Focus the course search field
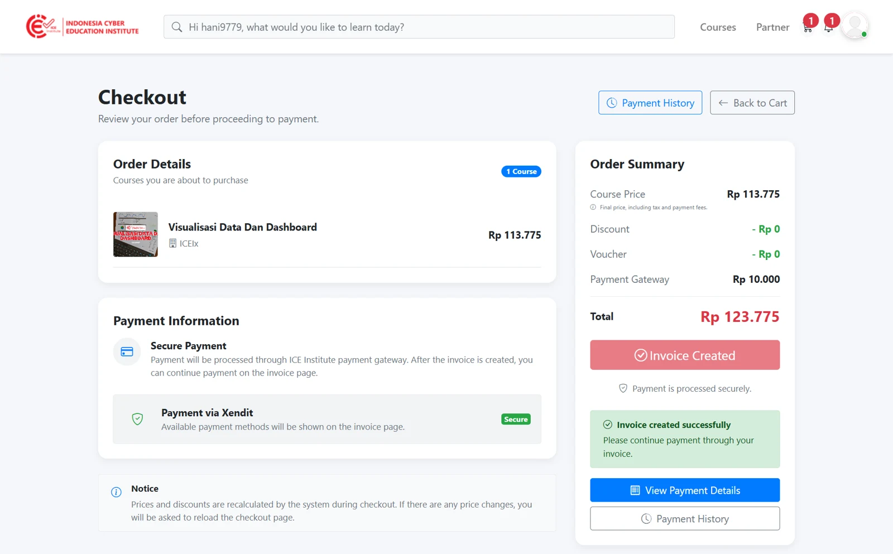Screen dimensions: 893x554 (x=419, y=27)
